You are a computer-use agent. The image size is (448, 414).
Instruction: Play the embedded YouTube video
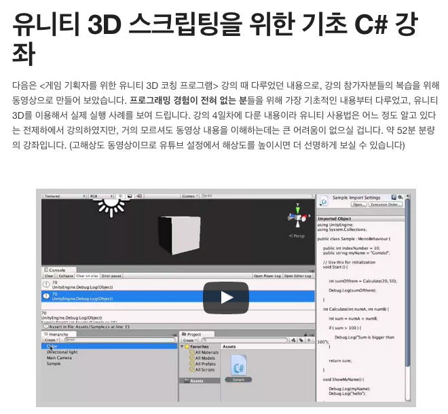[x=226, y=297]
